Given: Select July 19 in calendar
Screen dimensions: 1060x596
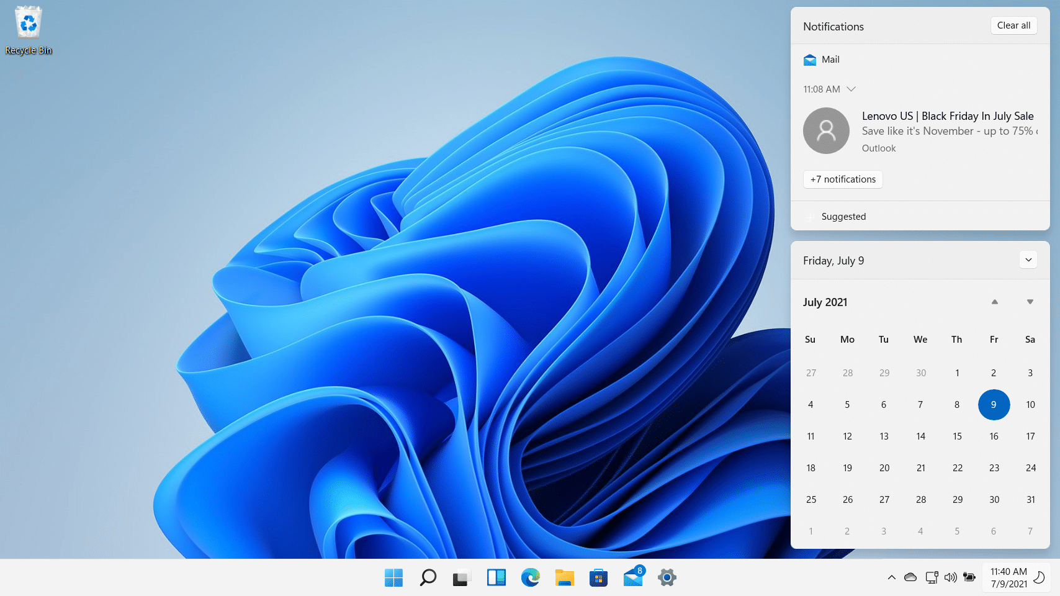Looking at the screenshot, I should point(847,468).
